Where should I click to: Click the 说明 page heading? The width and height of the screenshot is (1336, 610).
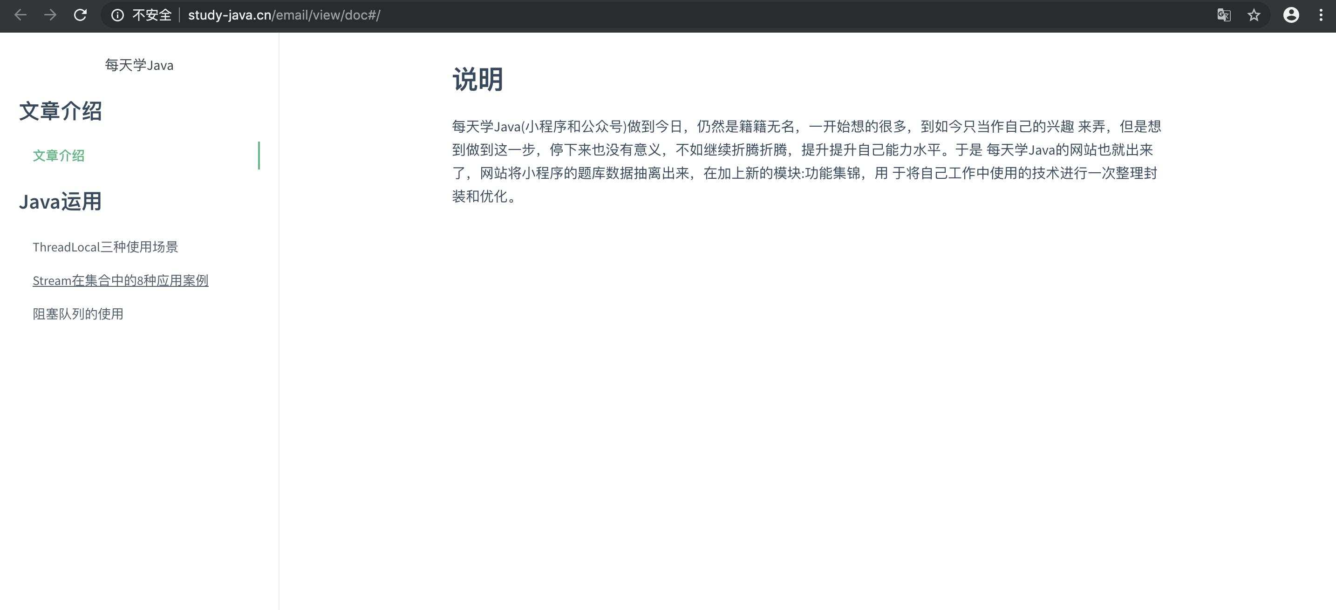477,80
